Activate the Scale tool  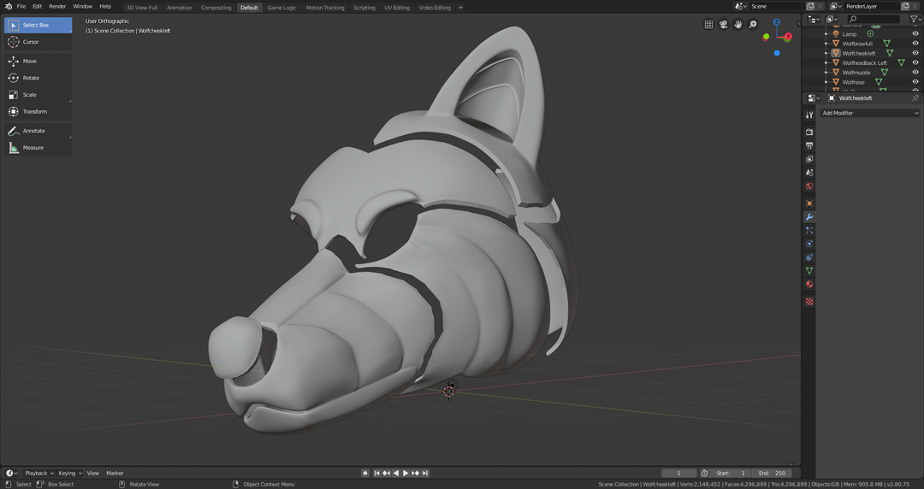pos(29,95)
